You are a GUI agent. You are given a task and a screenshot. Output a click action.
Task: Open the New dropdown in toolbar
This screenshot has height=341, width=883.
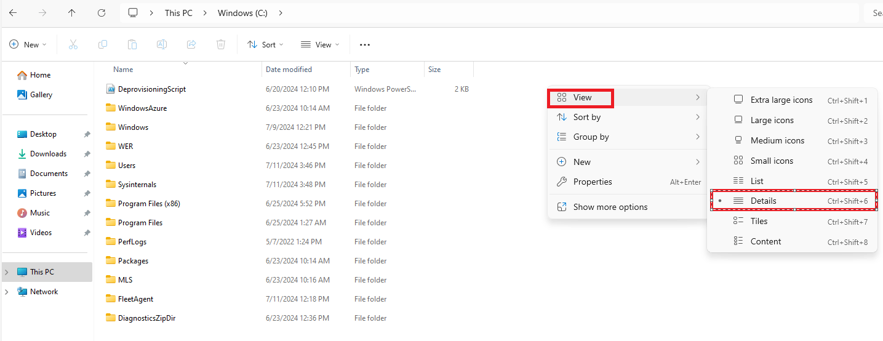coord(28,44)
